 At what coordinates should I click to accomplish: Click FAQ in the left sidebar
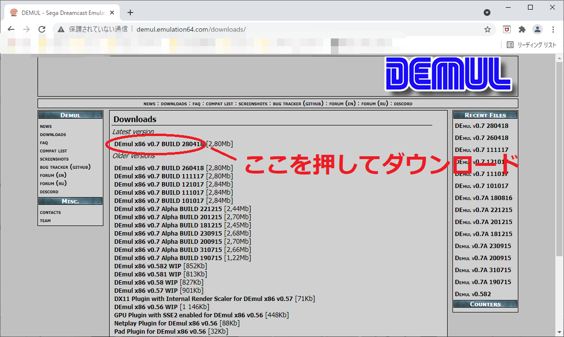(x=44, y=143)
